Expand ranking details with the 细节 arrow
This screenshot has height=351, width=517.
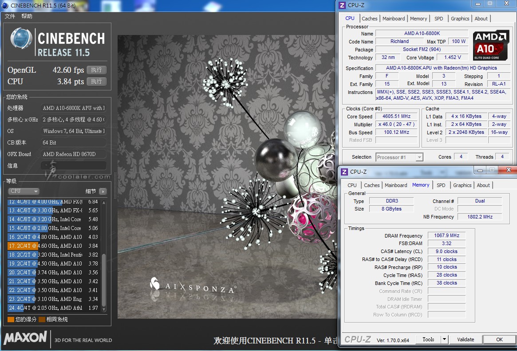103,191
